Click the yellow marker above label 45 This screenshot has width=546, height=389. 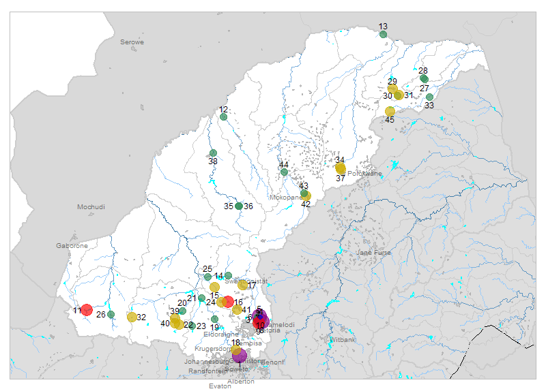[390, 111]
